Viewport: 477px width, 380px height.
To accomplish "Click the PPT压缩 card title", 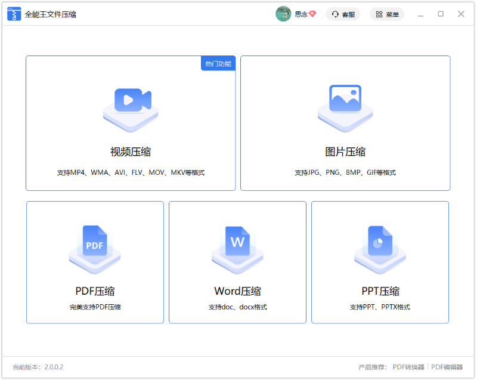I will pyautogui.click(x=380, y=291).
